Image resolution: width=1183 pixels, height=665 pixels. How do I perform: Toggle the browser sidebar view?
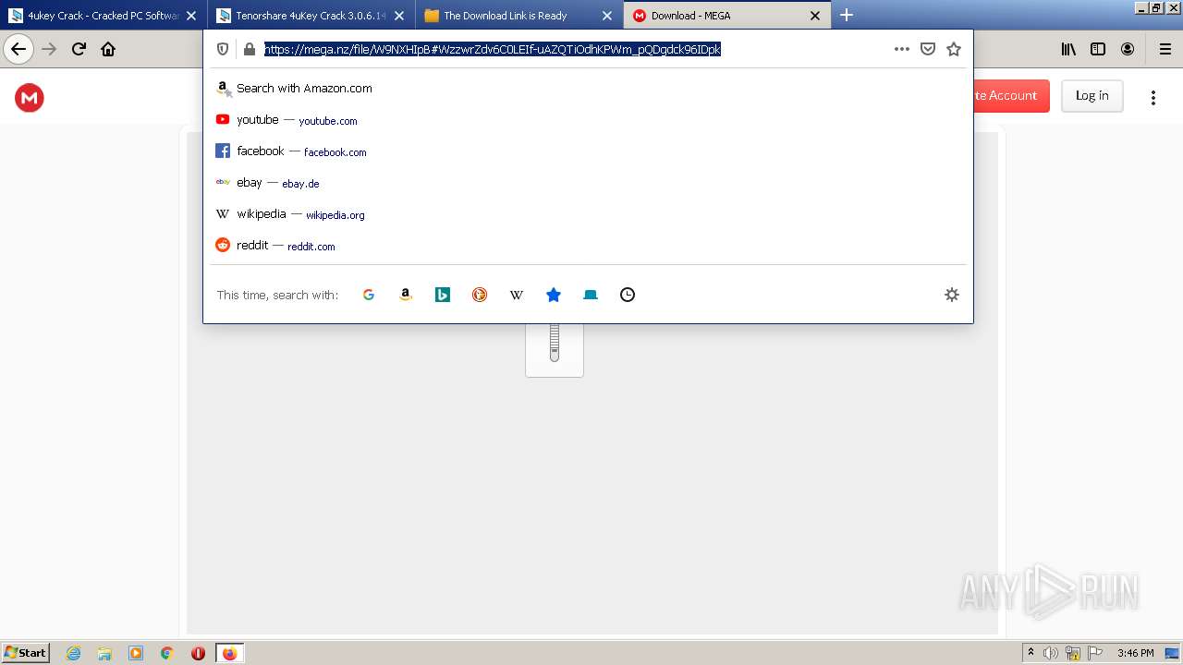[x=1098, y=50]
